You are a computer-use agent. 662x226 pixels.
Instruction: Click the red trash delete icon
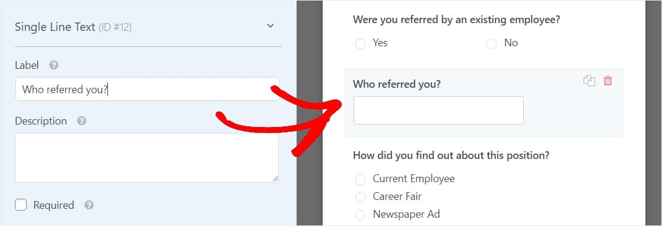[607, 81]
